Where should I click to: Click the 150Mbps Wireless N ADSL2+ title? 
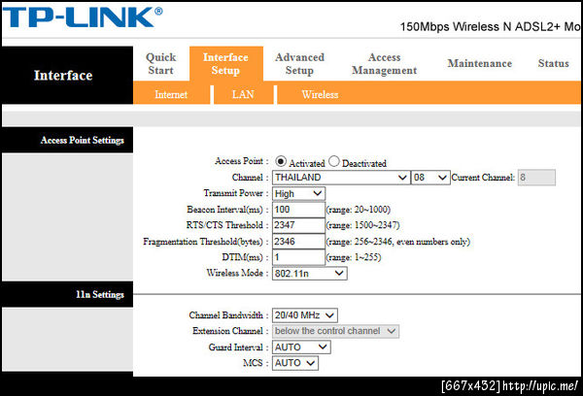pos(490,27)
